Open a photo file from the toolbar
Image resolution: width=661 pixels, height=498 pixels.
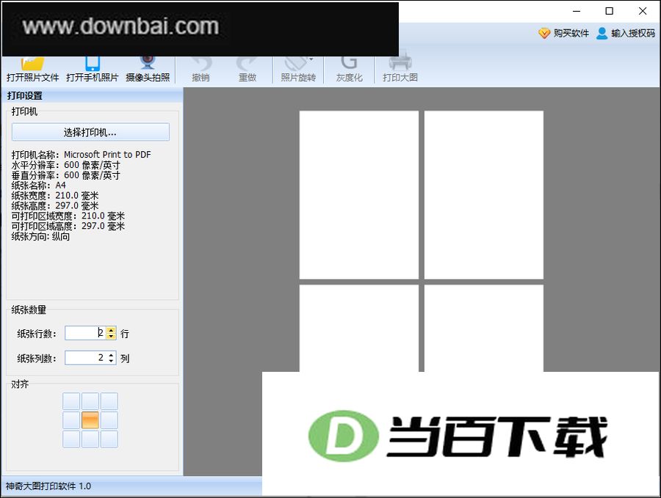(x=33, y=70)
